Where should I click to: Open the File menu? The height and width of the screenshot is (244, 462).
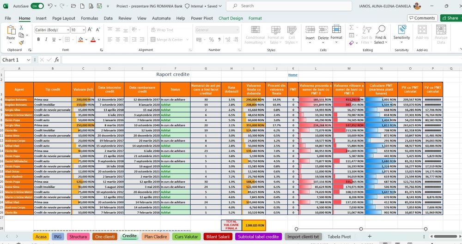click(x=8, y=18)
